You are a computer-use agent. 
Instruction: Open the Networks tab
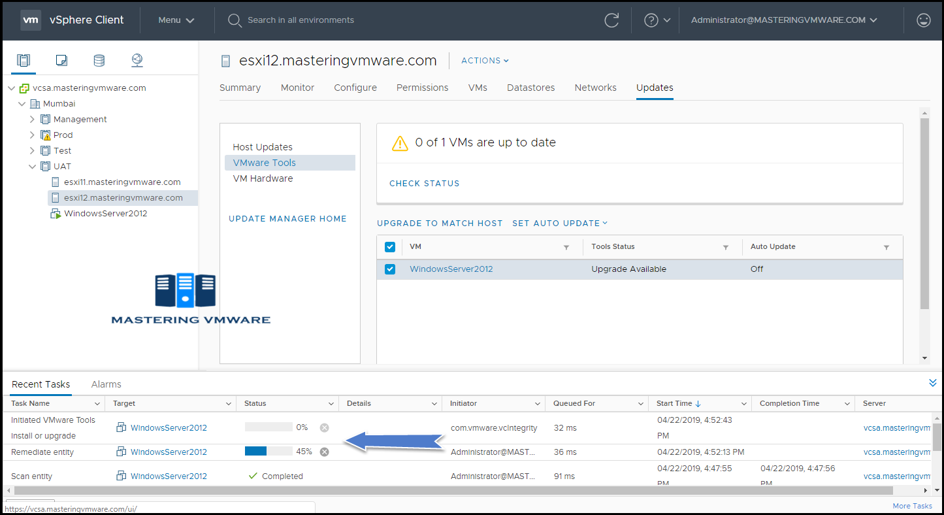pyautogui.click(x=595, y=88)
